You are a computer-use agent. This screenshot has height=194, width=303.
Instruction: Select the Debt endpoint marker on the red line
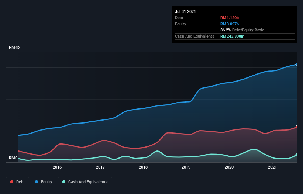click(x=297, y=127)
